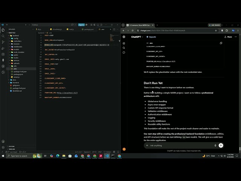Screen dimensions: 241x181
Task: Switch to the package.json editor tab
Action: 88,29
